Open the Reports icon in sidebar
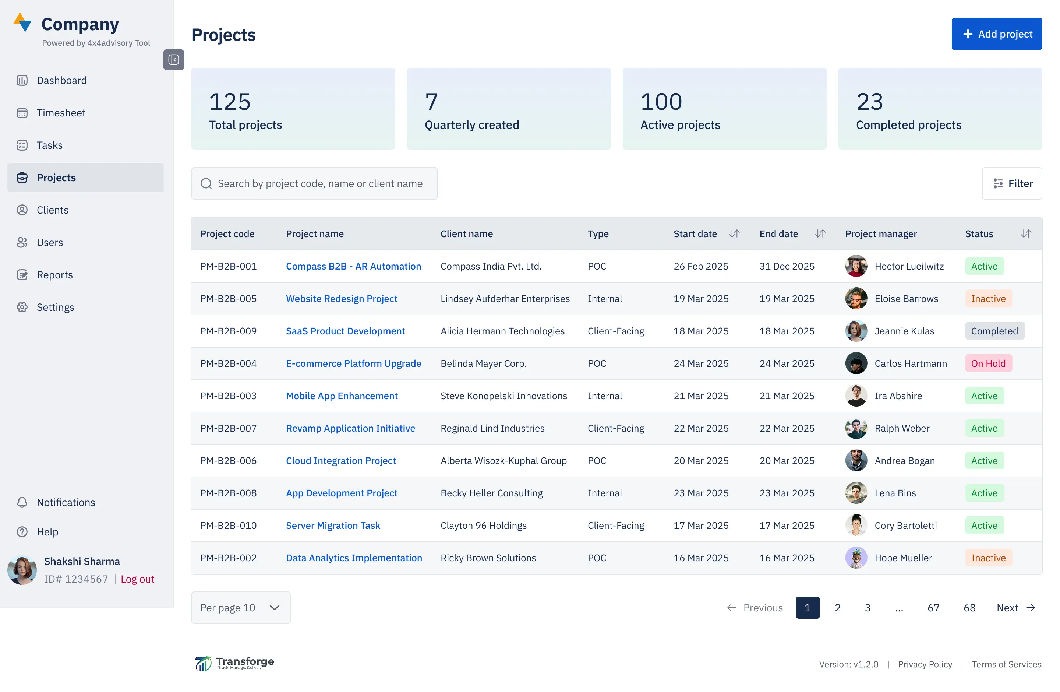This screenshot has height=692, width=1060. (22, 275)
